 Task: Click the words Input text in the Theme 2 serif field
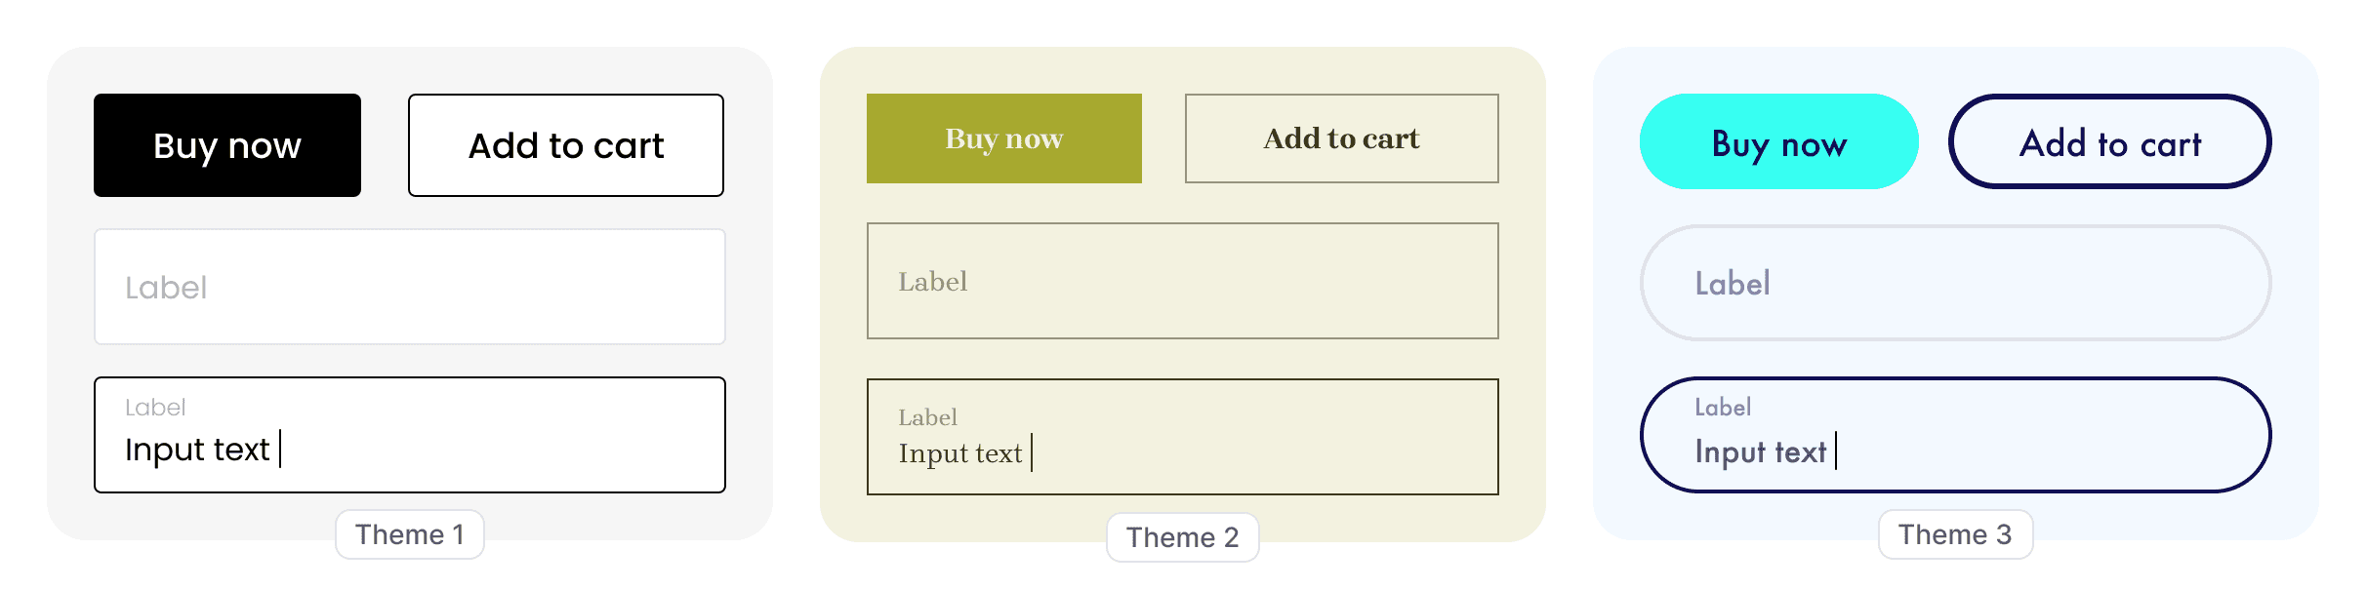[x=960, y=453]
